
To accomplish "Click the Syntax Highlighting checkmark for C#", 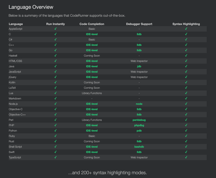I will tap(186, 39).
